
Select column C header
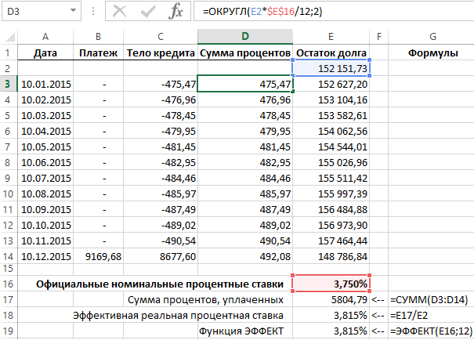[x=161, y=37]
